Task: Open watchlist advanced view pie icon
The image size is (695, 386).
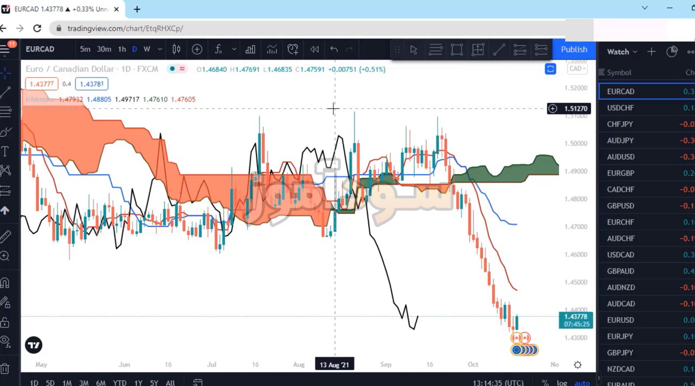Action: point(672,52)
